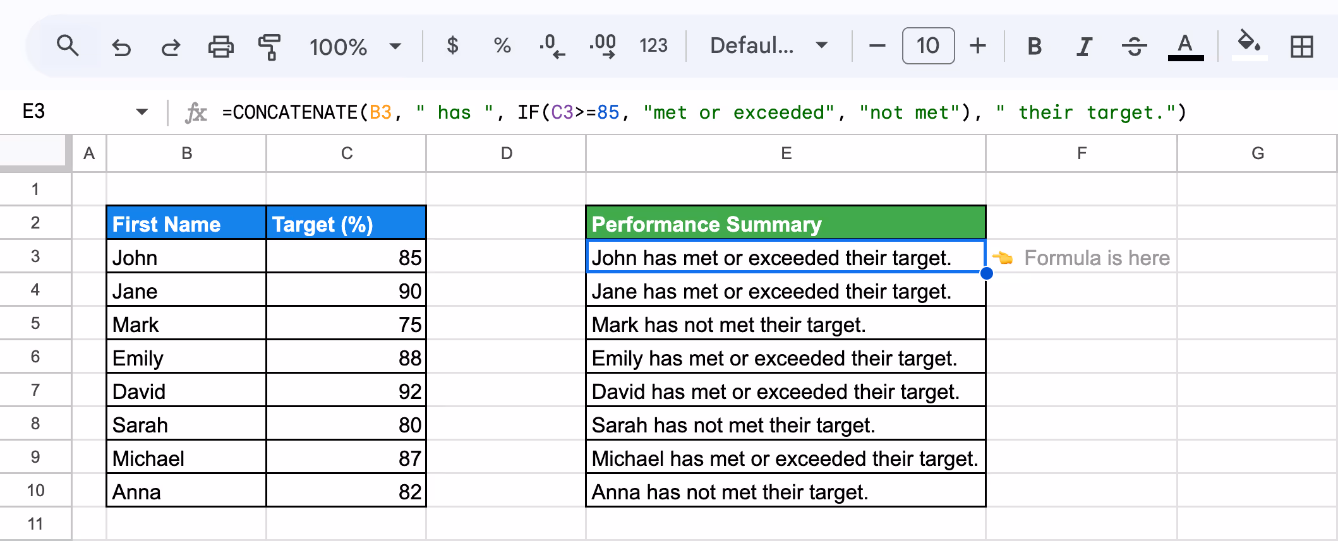Select the target cell with value 75
Viewport: 1338px width, 541px height.
click(x=346, y=323)
